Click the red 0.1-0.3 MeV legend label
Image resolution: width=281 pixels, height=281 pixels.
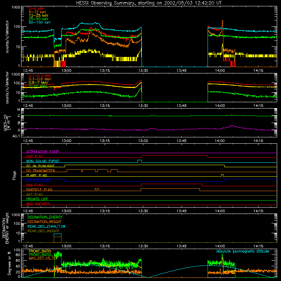40,76
